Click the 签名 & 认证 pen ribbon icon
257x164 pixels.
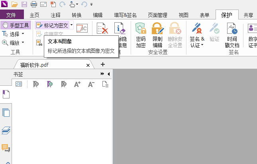tap(197, 28)
